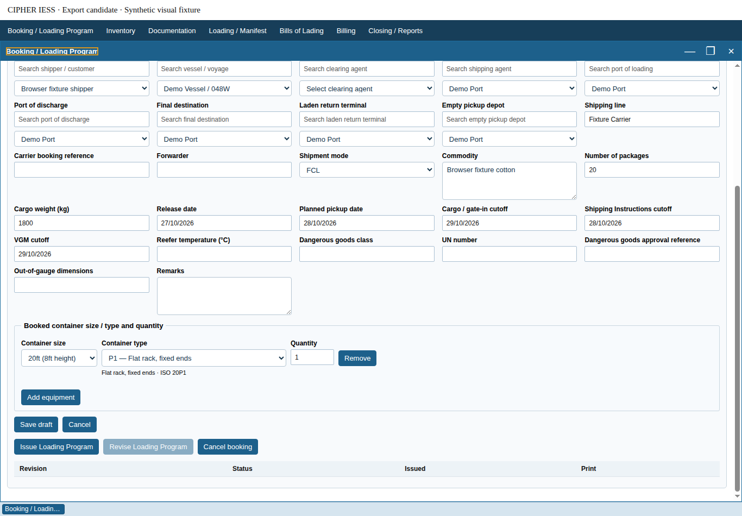Expand the Container type dropdown

click(194, 358)
